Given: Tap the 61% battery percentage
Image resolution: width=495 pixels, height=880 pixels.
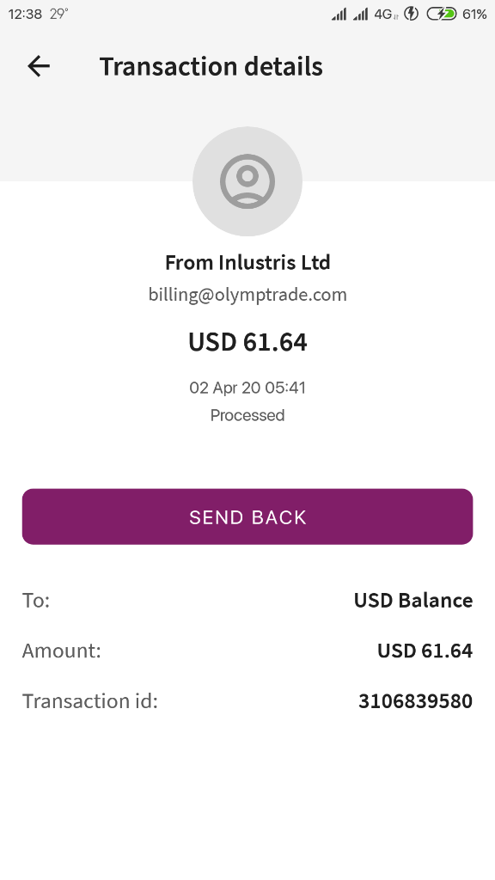Looking at the screenshot, I should pyautogui.click(x=474, y=15).
